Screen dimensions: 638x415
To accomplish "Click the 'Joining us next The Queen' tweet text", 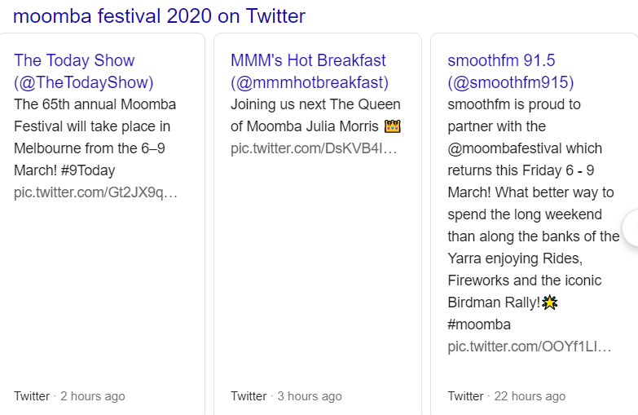I will 315,115.
